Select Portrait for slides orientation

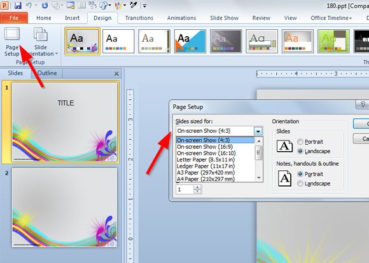[300, 142]
